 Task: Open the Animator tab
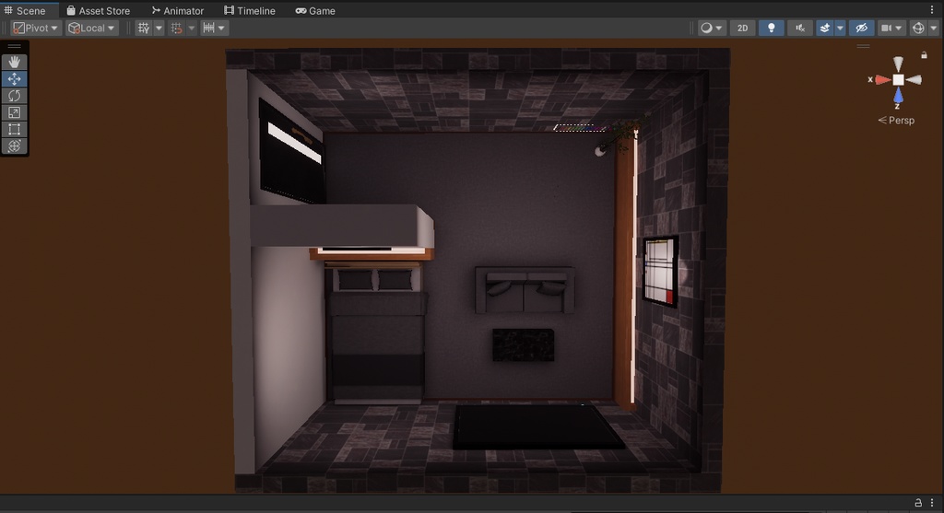[178, 10]
